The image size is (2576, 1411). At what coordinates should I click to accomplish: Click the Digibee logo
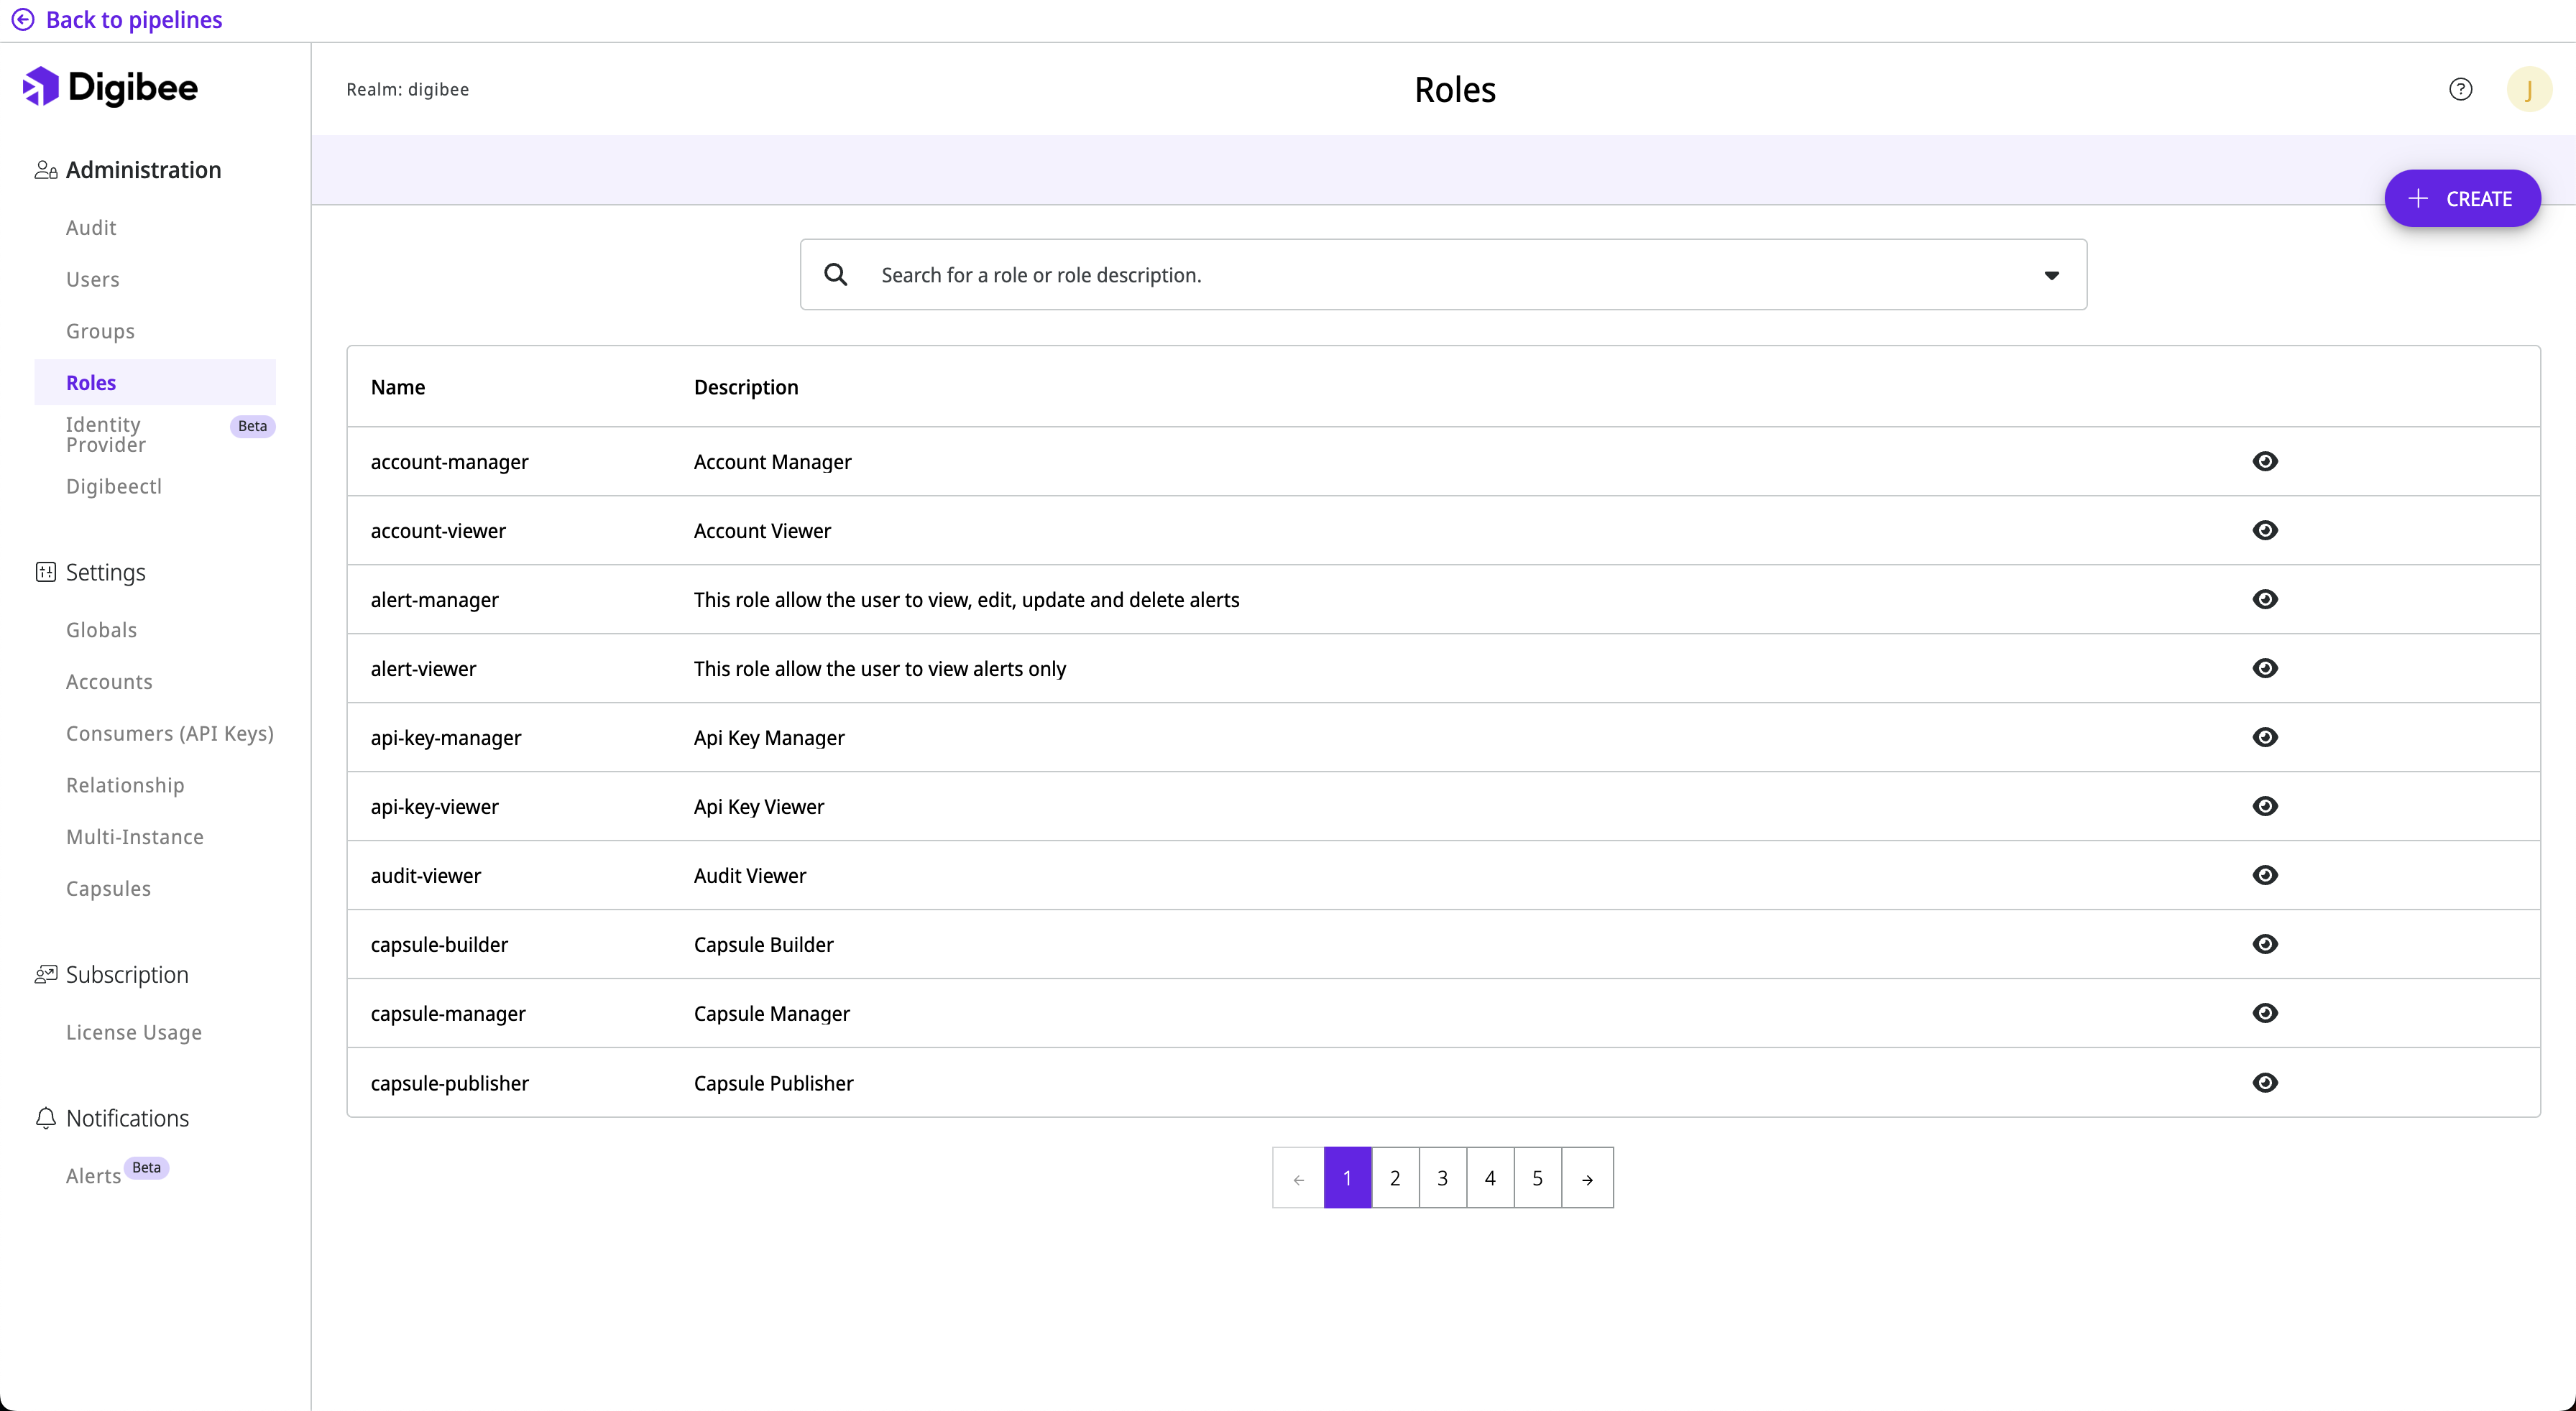[x=110, y=87]
